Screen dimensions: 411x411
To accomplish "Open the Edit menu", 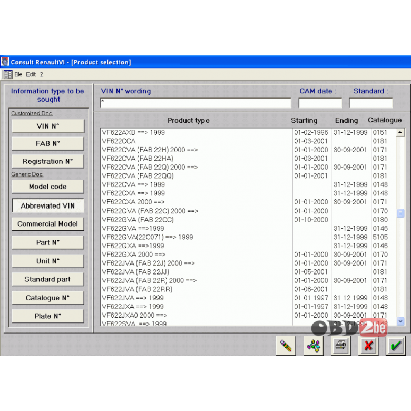I will [x=31, y=74].
